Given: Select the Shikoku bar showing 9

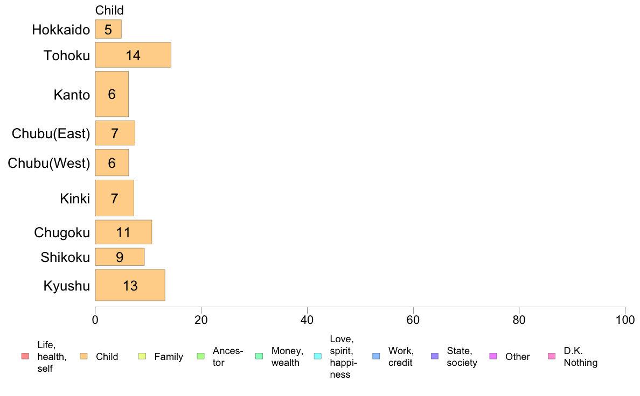Looking at the screenshot, I should coord(120,257).
